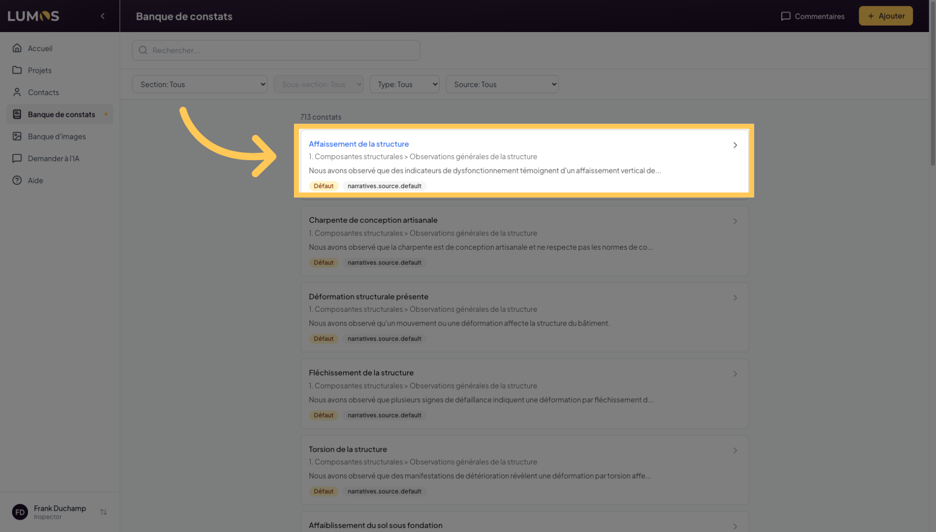Viewport: 936px width, 532px height.
Task: Click the Contacts person icon
Action: pyautogui.click(x=17, y=92)
